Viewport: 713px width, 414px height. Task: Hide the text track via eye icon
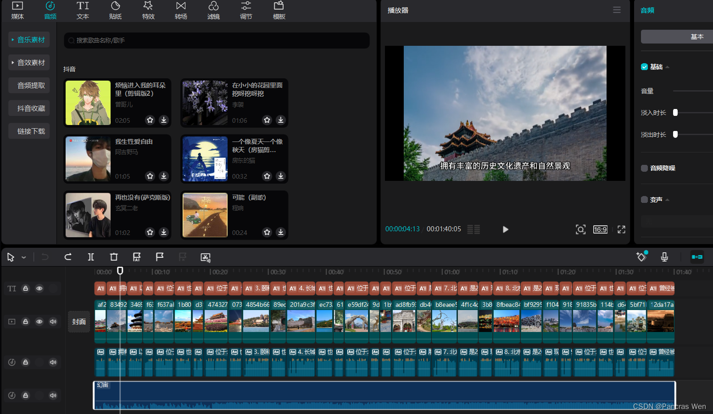coord(39,289)
